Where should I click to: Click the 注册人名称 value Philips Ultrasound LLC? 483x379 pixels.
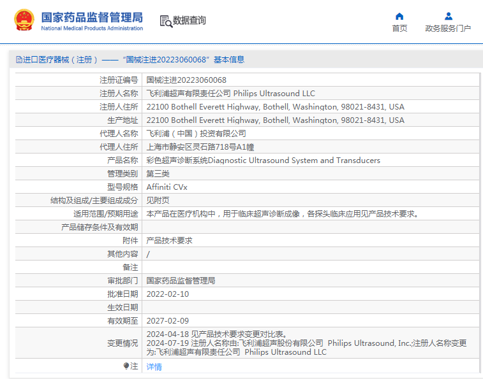[231, 94]
